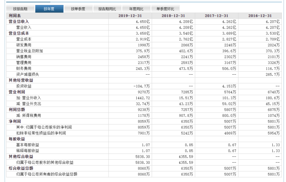Select the 基本每股收益 row label
This screenshot has width=286, height=182.
[28, 145]
